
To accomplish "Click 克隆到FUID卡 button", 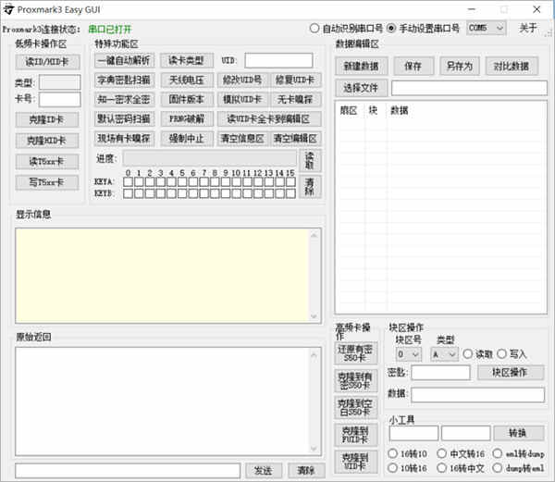I will tap(355, 435).
